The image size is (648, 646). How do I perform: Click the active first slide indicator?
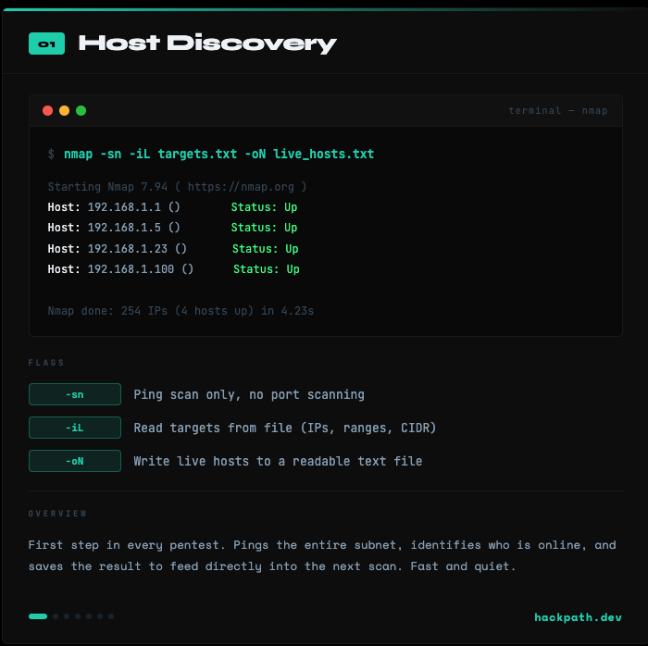38,615
